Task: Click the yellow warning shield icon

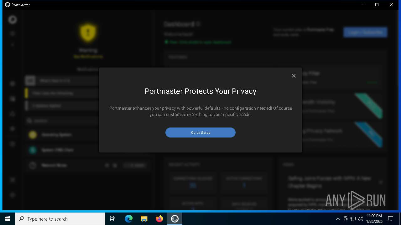Action: [88, 32]
